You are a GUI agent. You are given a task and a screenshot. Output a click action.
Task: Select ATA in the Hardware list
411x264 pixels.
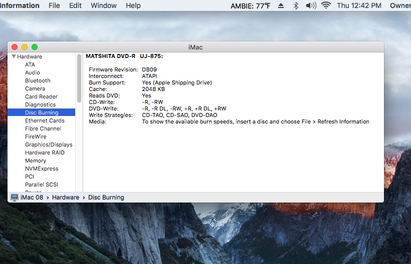coord(30,64)
